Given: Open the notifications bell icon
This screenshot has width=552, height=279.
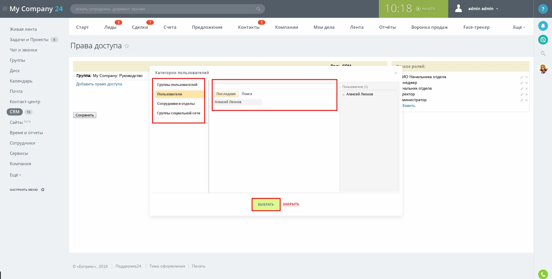Looking at the screenshot, I should [543, 26].
